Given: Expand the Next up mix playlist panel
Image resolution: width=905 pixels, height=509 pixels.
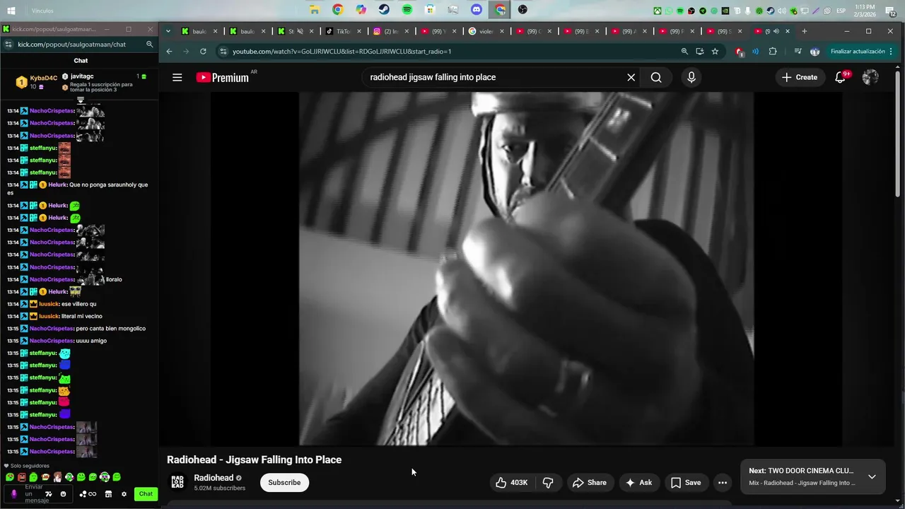Looking at the screenshot, I should click(x=872, y=476).
